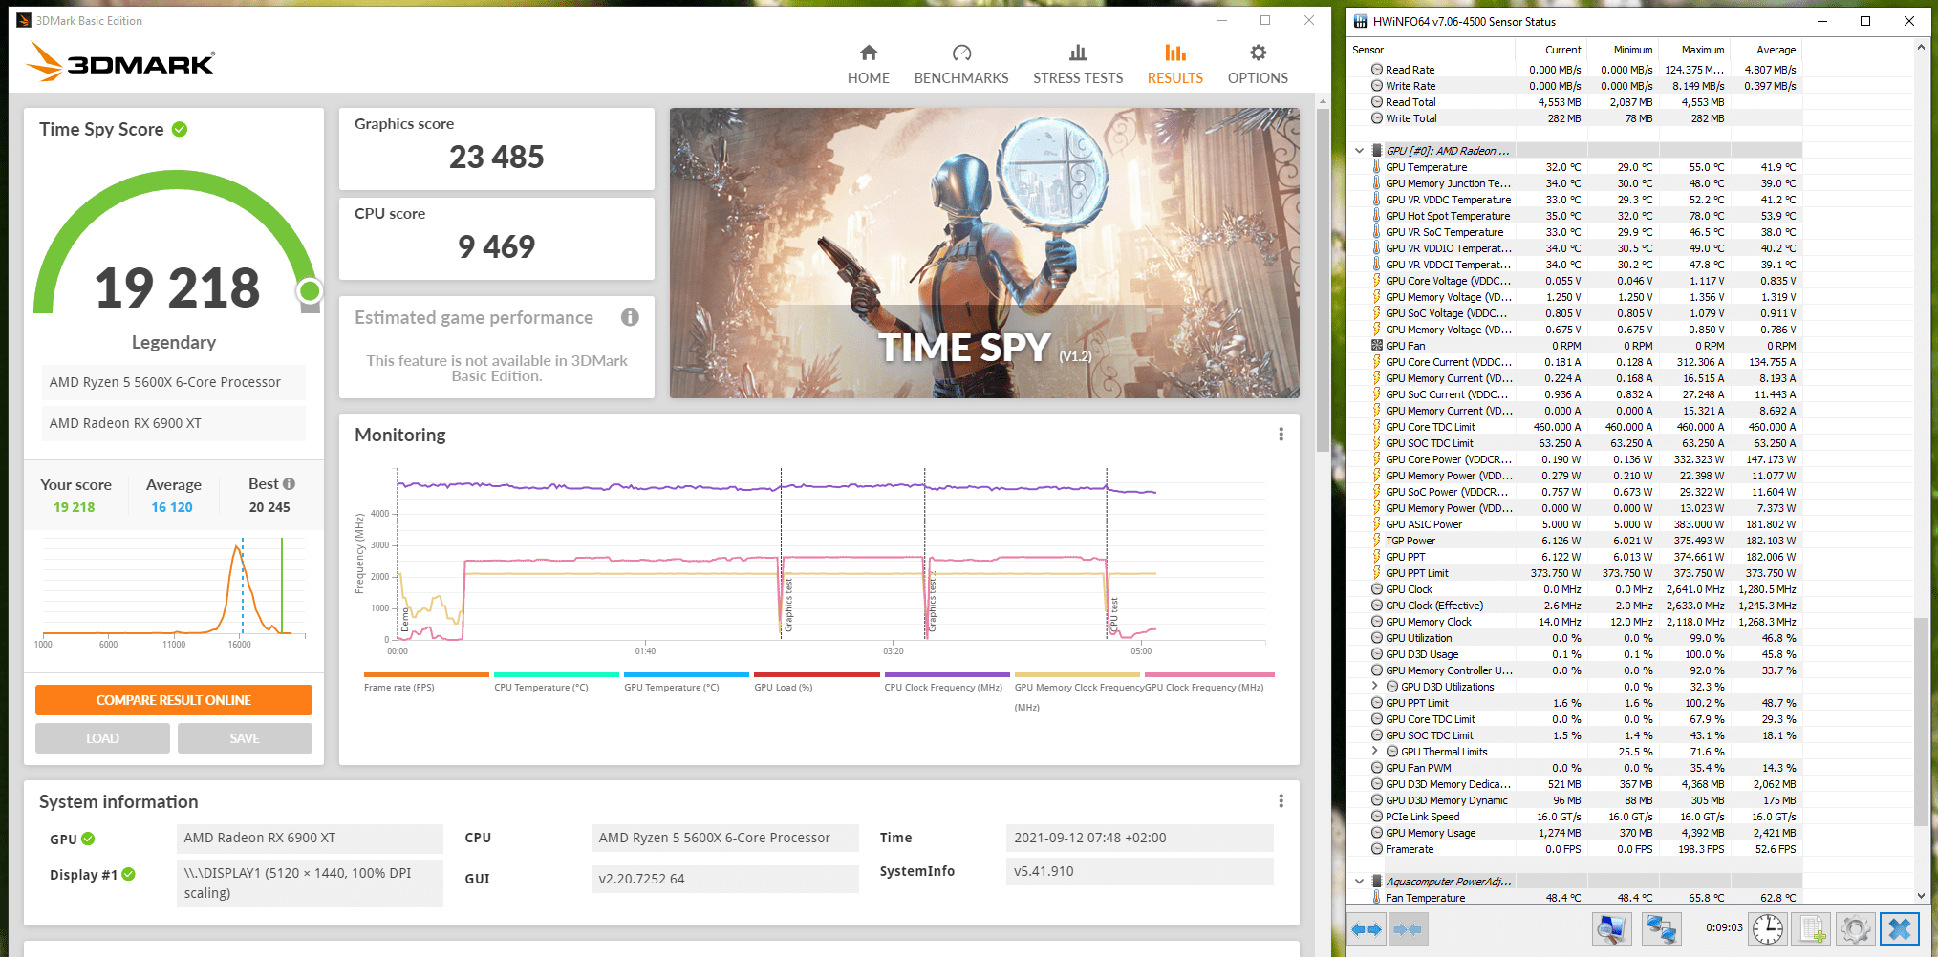Viewport: 1938px width, 957px height.
Task: Click the 3DMark logo
Action: 120,62
